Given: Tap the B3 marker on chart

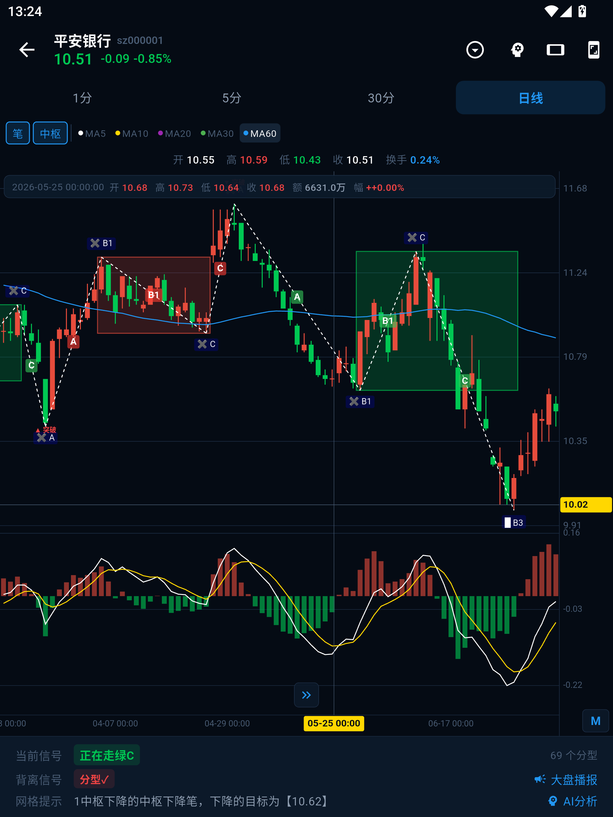Looking at the screenshot, I should 514,522.
